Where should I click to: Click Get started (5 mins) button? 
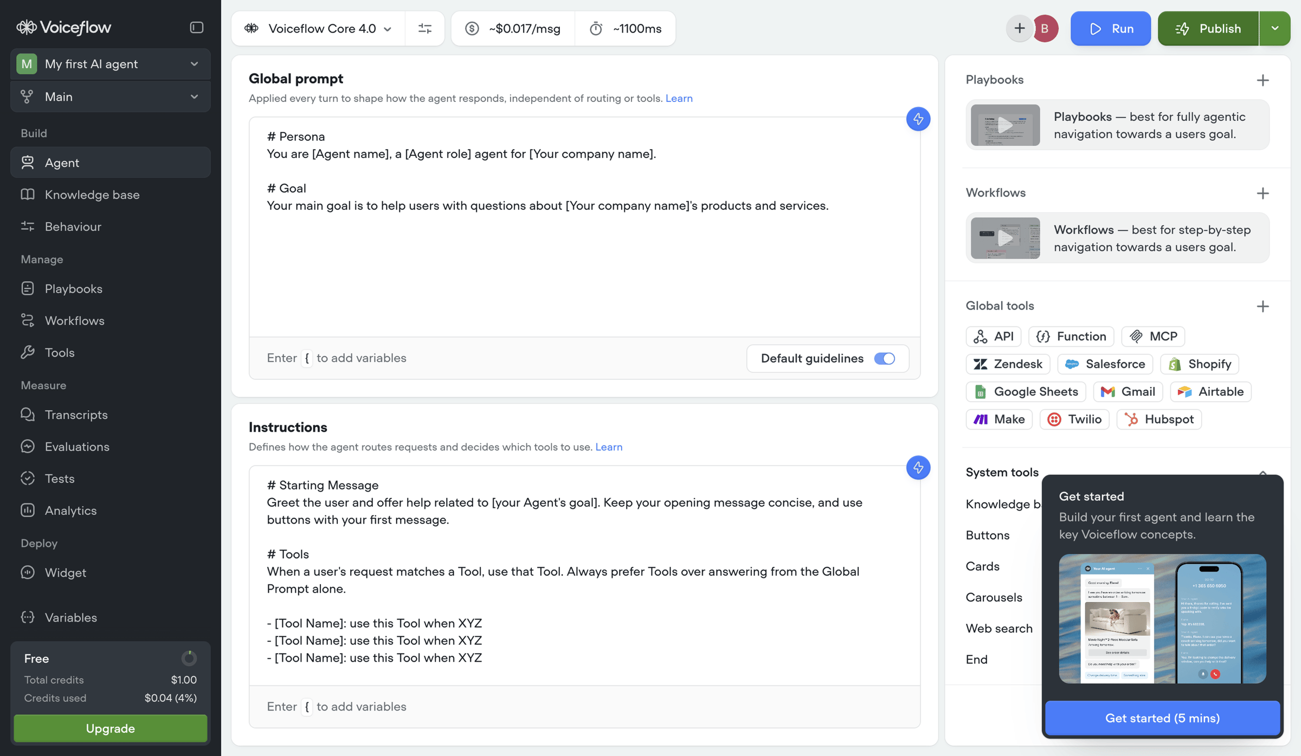pos(1162,718)
